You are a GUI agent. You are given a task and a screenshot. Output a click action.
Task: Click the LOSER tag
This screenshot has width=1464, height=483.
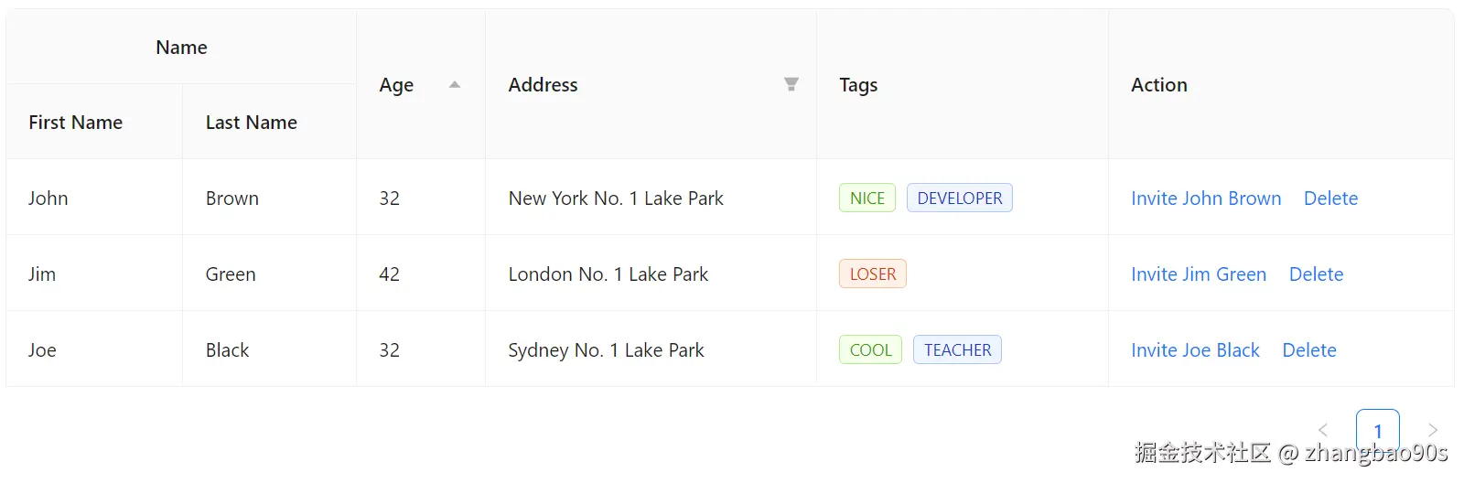tap(872, 274)
